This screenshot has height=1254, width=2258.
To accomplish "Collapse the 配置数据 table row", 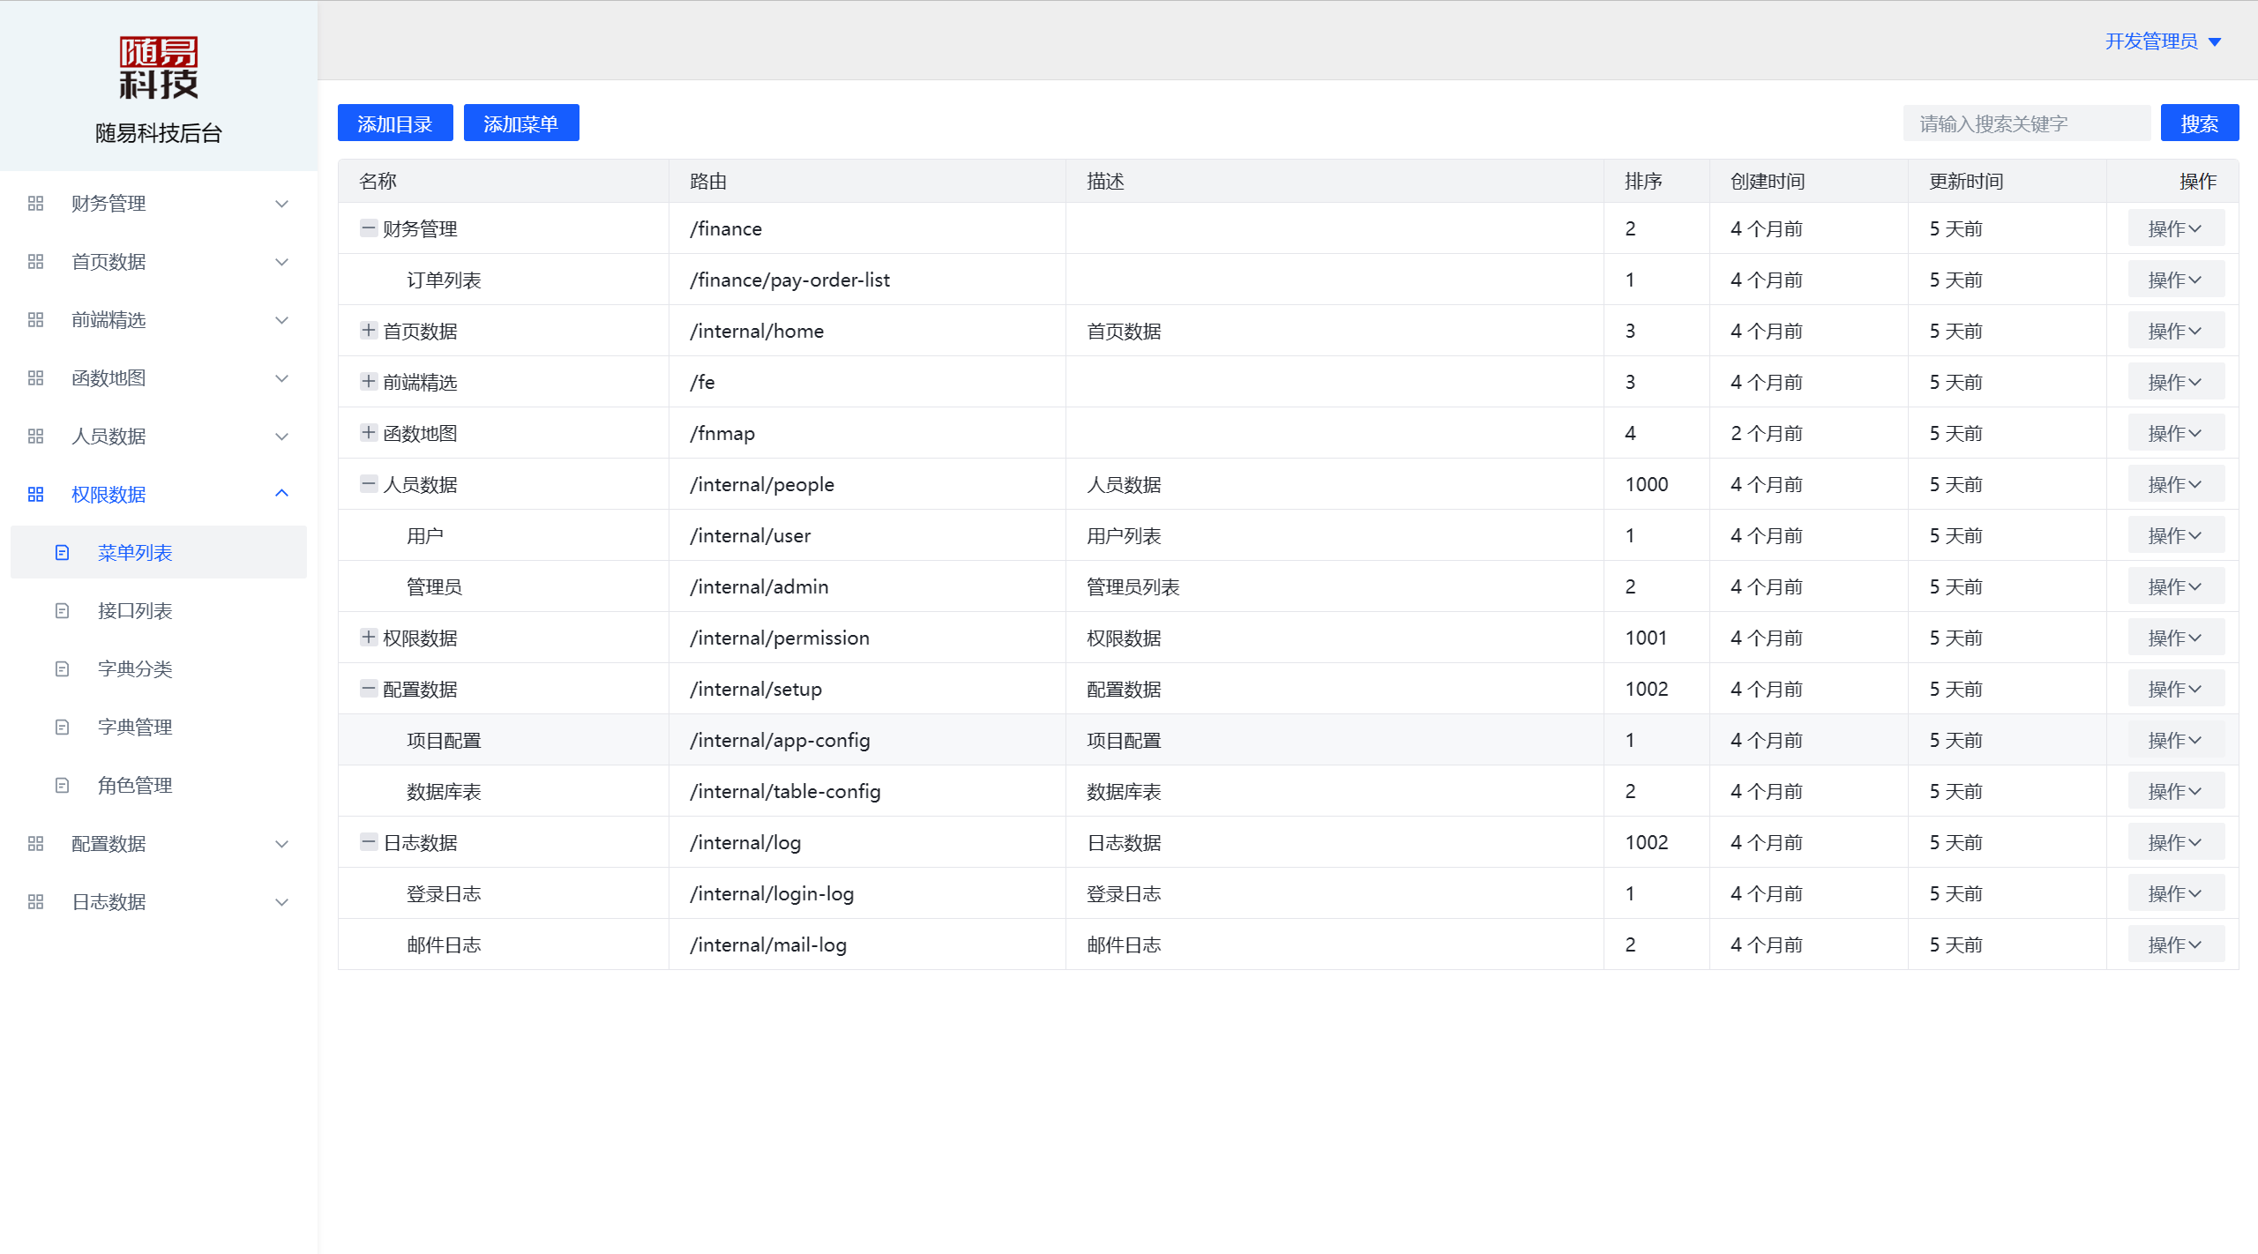I will tap(369, 689).
